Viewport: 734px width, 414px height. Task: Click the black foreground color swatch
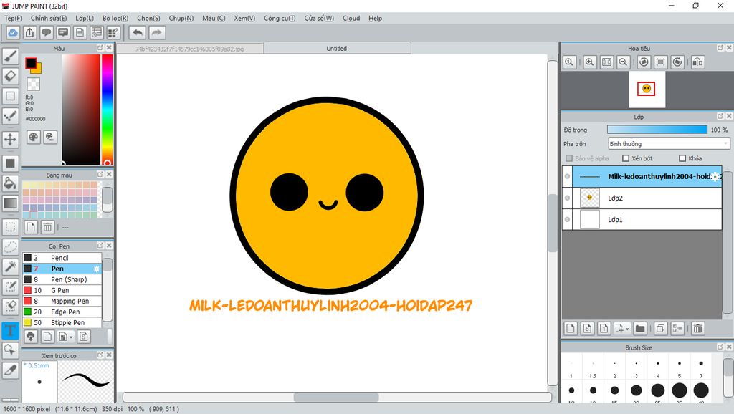click(x=31, y=63)
